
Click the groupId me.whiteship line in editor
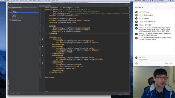(63, 19)
